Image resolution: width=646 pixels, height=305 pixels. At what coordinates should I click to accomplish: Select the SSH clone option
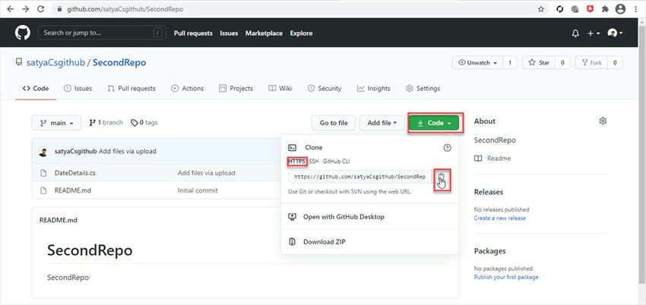(314, 162)
